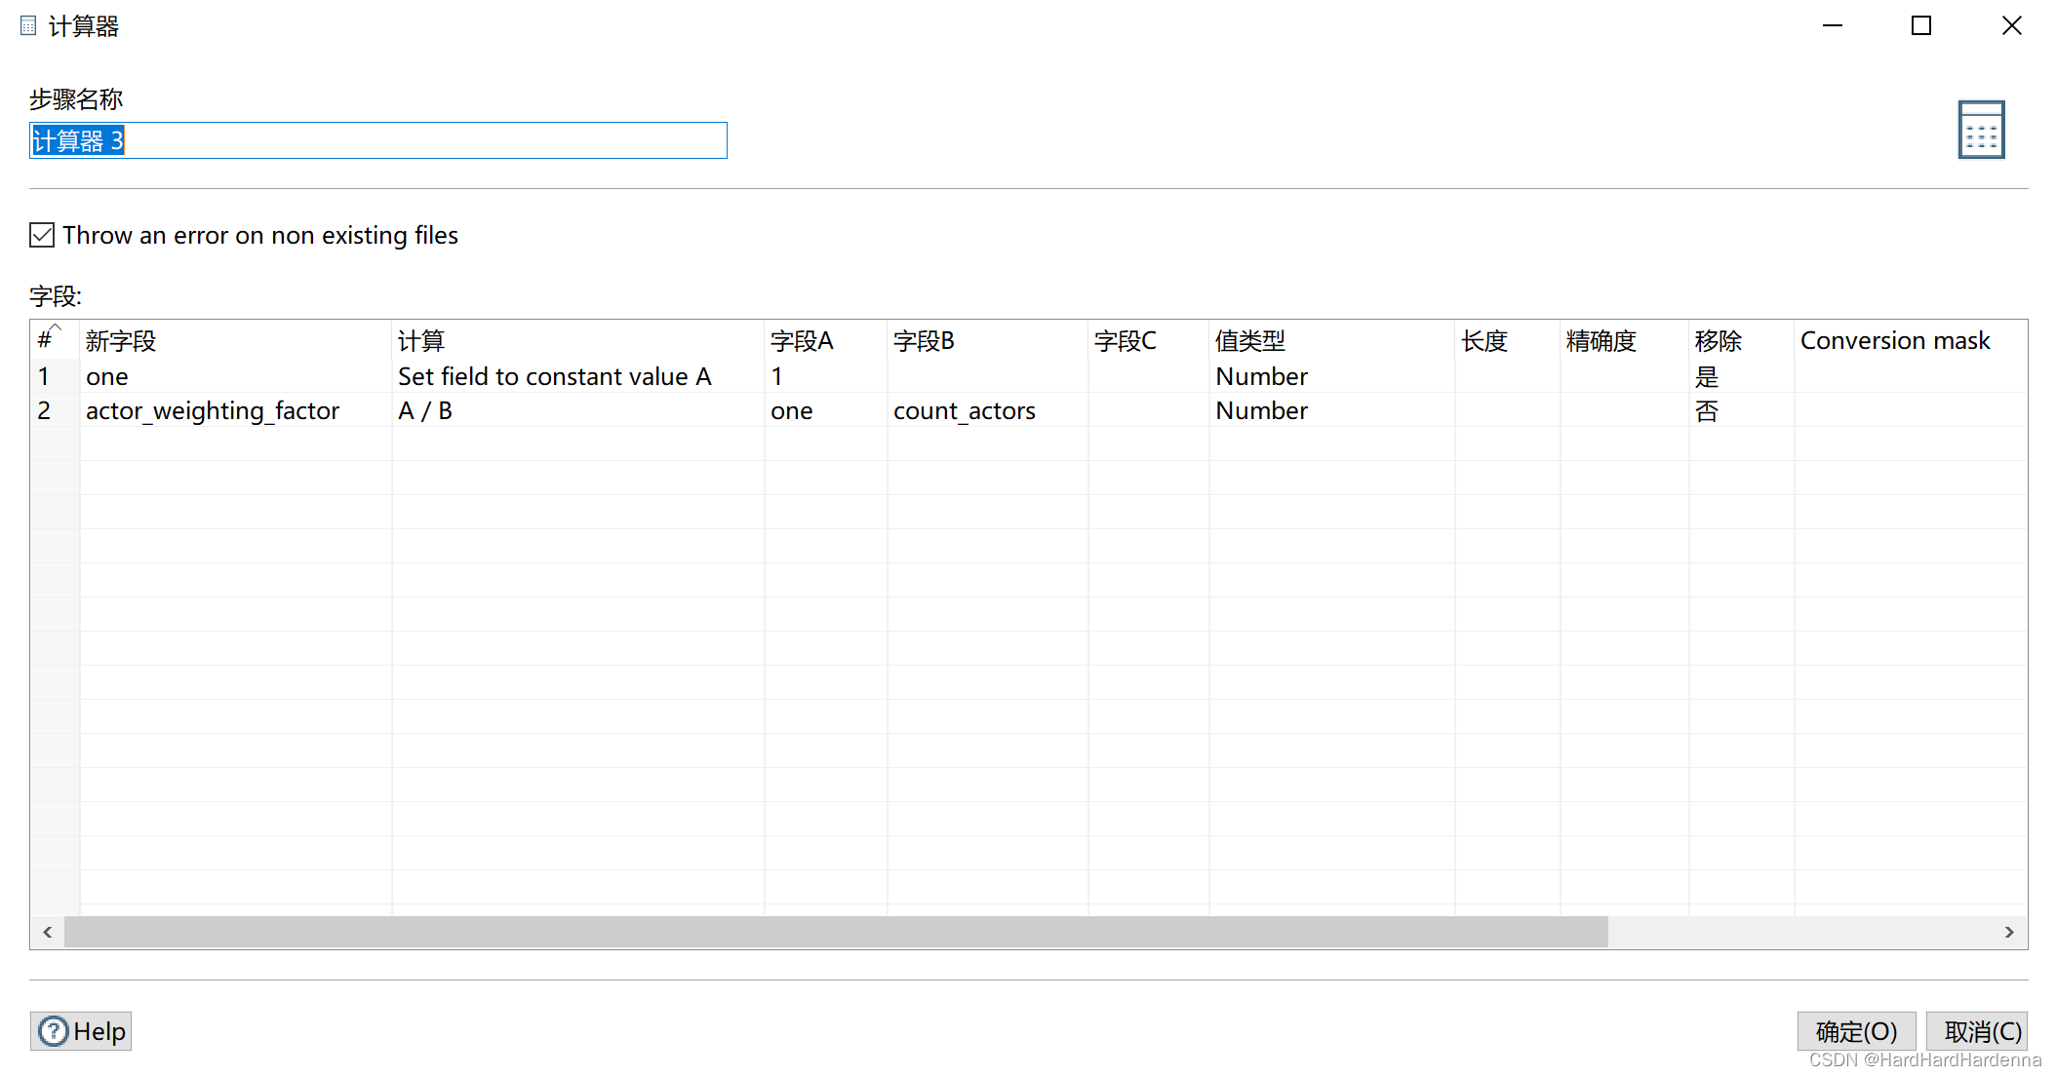Image resolution: width=2056 pixels, height=1076 pixels.
Task: Click field A value '1' in row 1
Action: (825, 376)
